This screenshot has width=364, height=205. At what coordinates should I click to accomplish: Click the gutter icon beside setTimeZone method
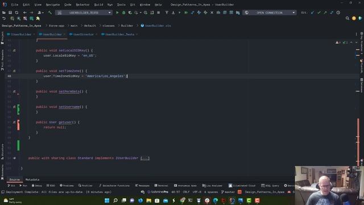point(14,71)
